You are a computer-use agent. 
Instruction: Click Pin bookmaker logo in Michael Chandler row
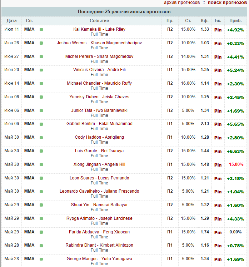218,84
